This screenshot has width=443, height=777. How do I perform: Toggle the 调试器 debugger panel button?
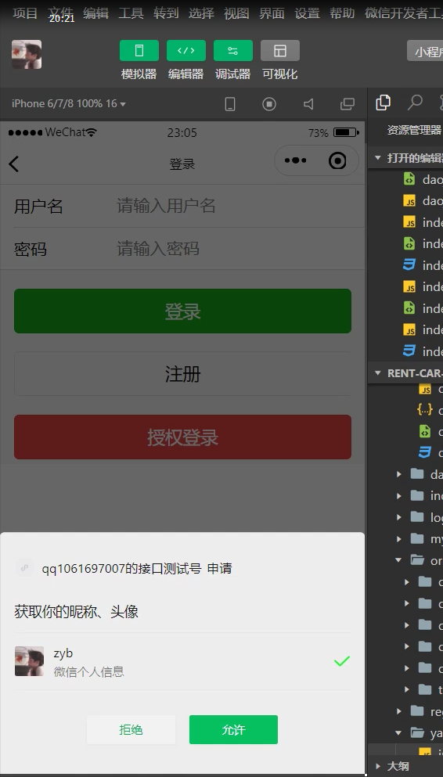click(x=233, y=51)
